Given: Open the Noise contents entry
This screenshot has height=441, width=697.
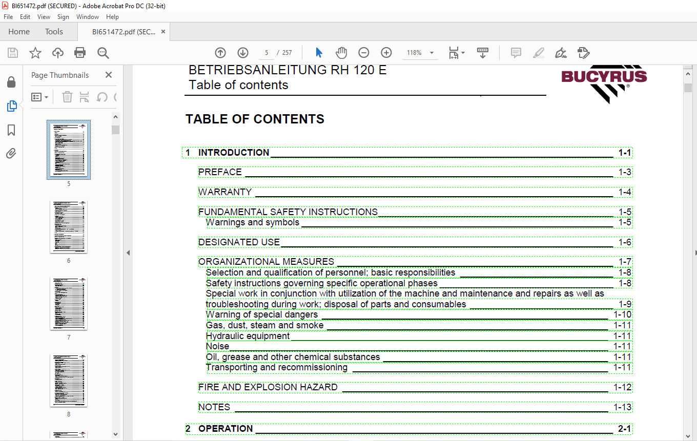Looking at the screenshot, I should (419, 346).
